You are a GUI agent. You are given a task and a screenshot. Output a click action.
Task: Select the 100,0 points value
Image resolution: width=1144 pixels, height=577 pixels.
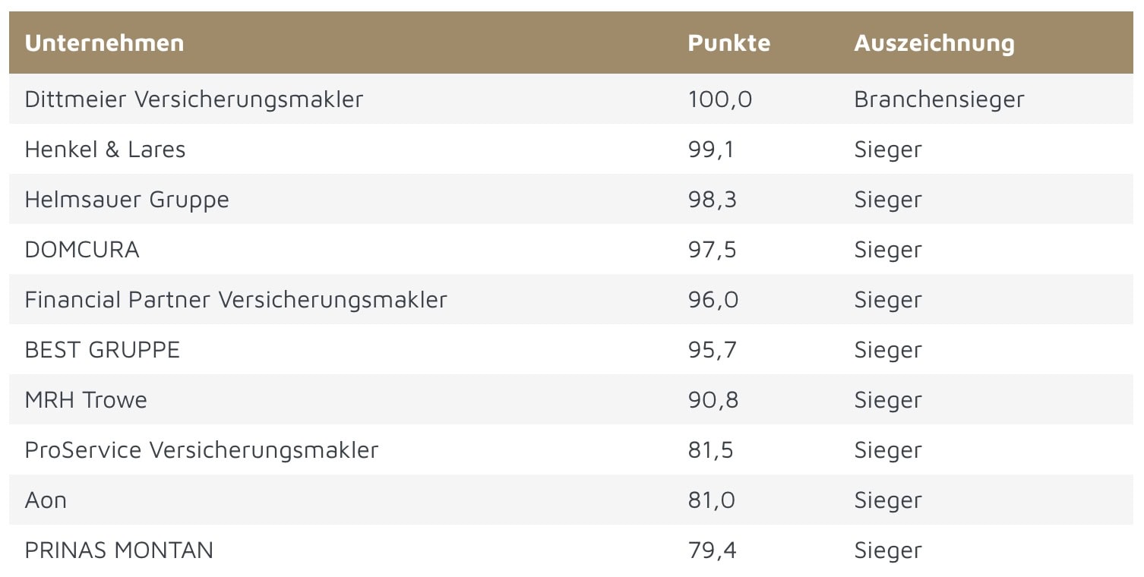point(719,99)
